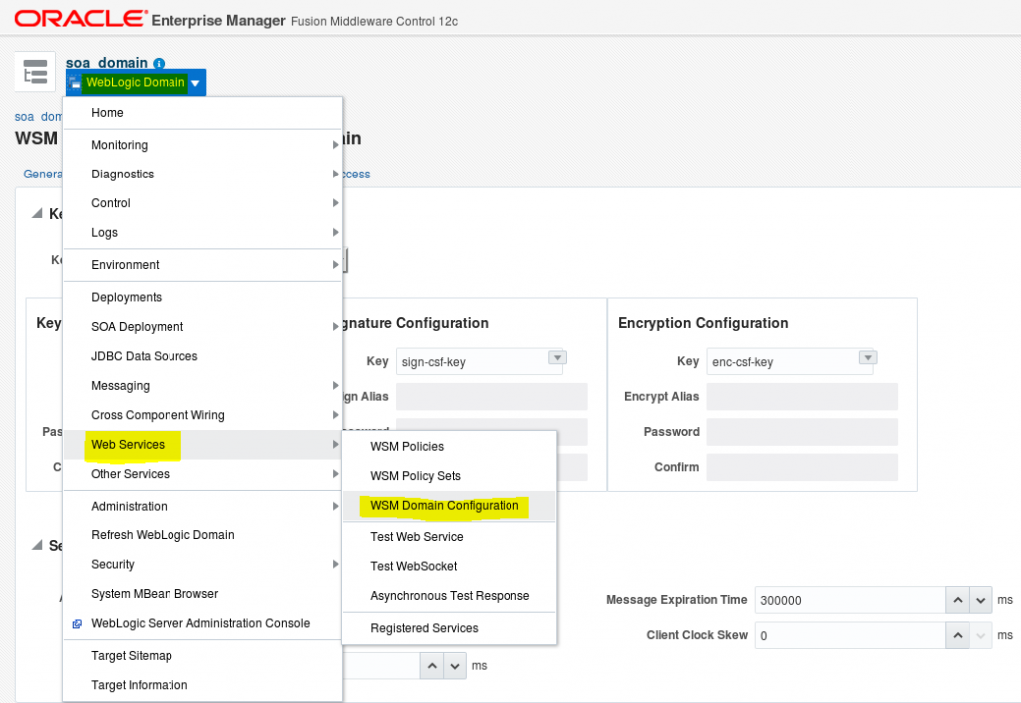The height and width of the screenshot is (703, 1021).
Task: Switch to the General tab
Action: tap(42, 174)
